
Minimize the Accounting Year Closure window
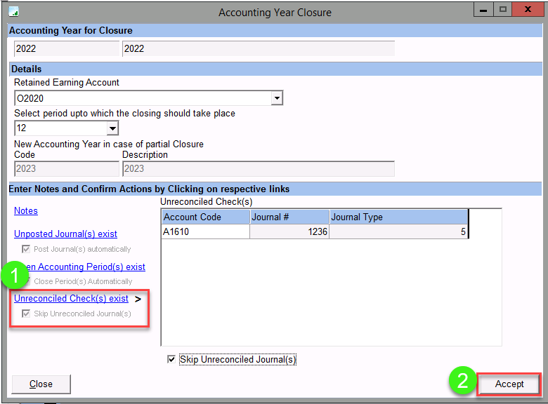[x=482, y=10]
